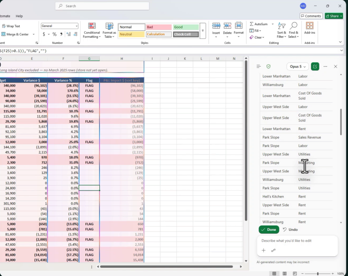
Task: Open Conditional Formatting menu
Action: click(x=92, y=30)
